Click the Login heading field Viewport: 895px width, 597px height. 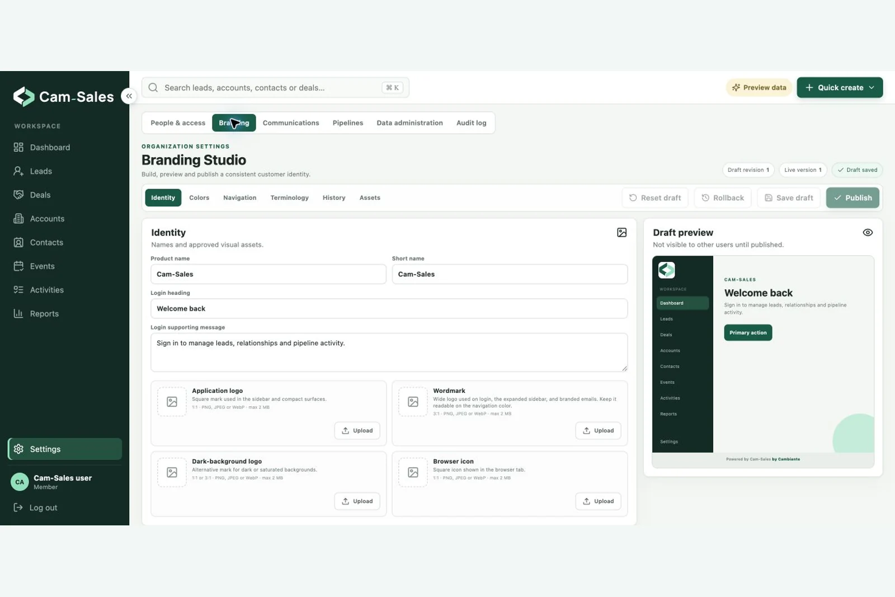pyautogui.click(x=389, y=308)
